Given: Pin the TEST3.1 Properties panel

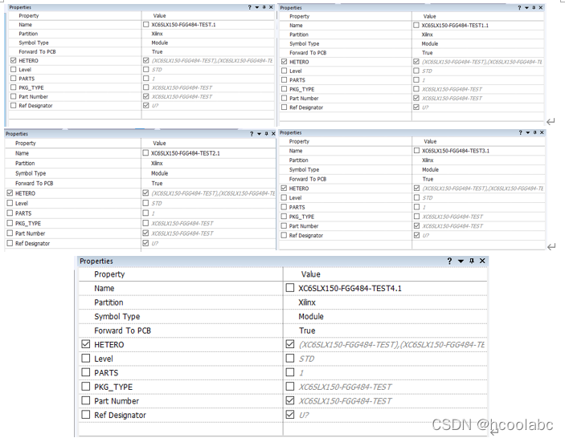Looking at the screenshot, I should (x=534, y=132).
